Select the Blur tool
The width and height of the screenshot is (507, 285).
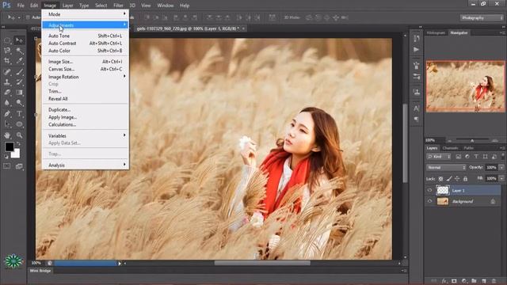pyautogui.click(x=7, y=103)
